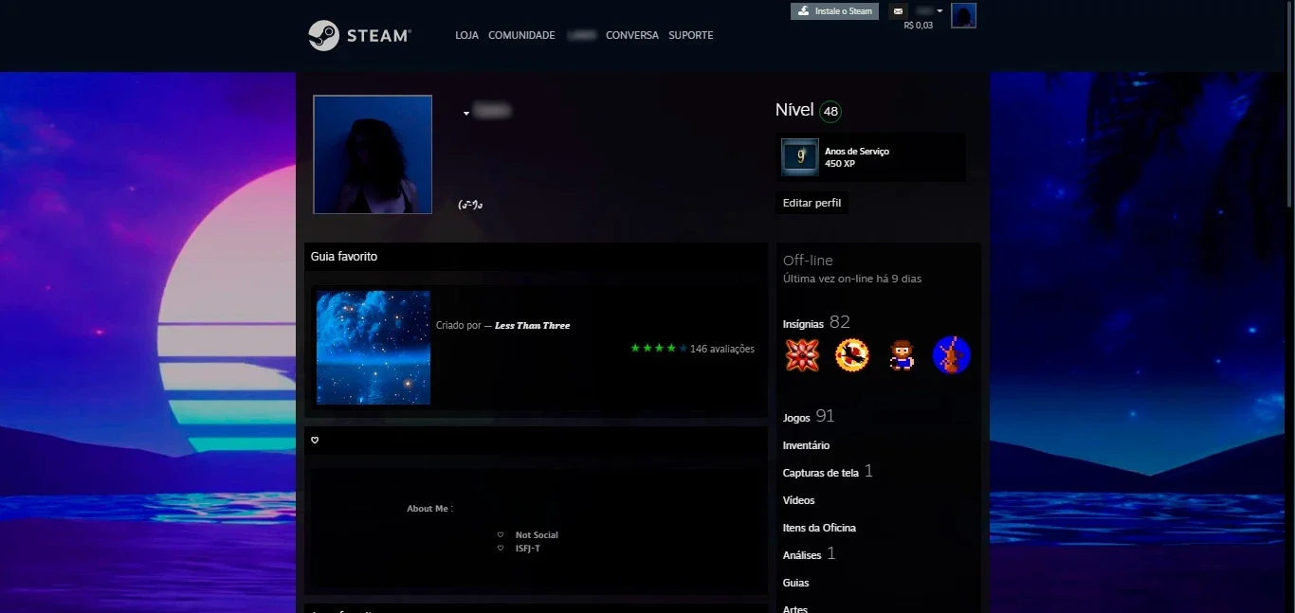The width and height of the screenshot is (1295, 613).
Task: Open the envelope notifications icon
Action: point(899,11)
